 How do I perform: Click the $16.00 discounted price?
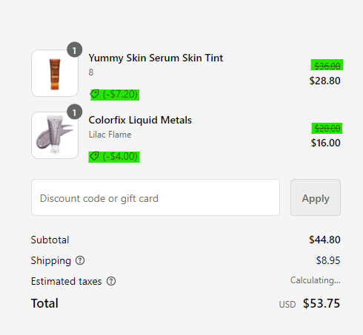[326, 143]
